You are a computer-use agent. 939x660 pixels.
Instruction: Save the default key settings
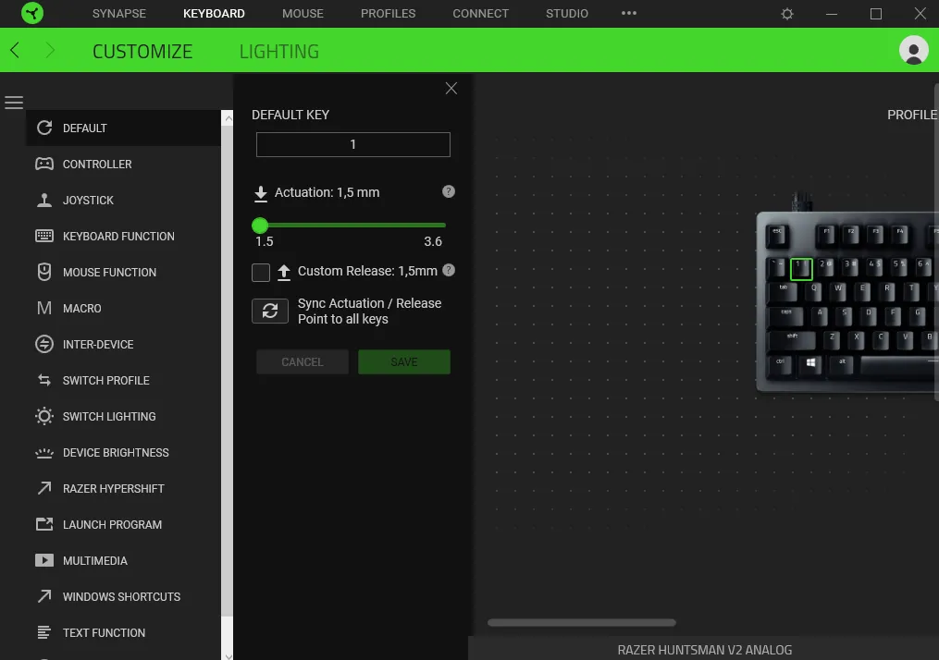[x=403, y=361]
